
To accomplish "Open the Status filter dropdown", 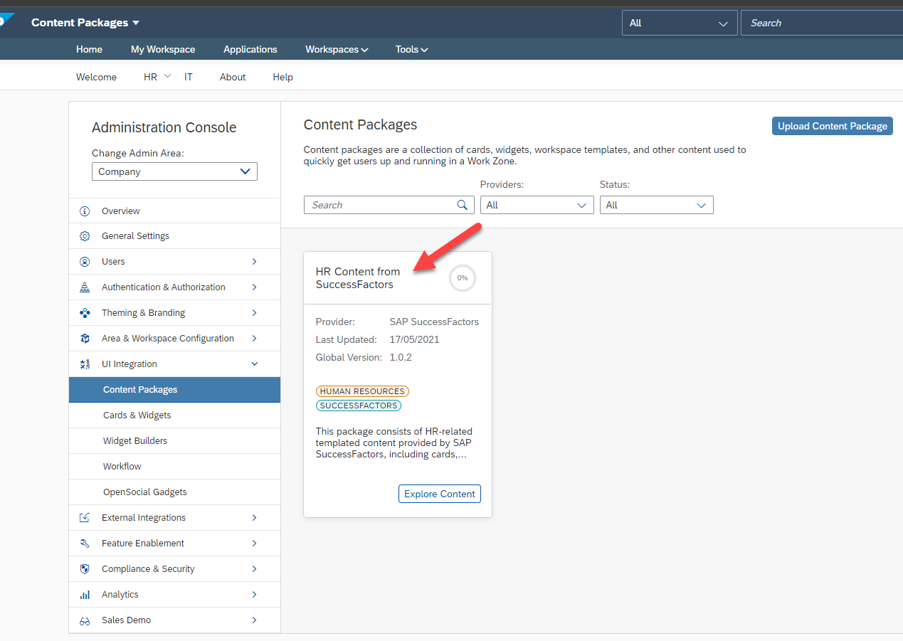I will click(657, 205).
